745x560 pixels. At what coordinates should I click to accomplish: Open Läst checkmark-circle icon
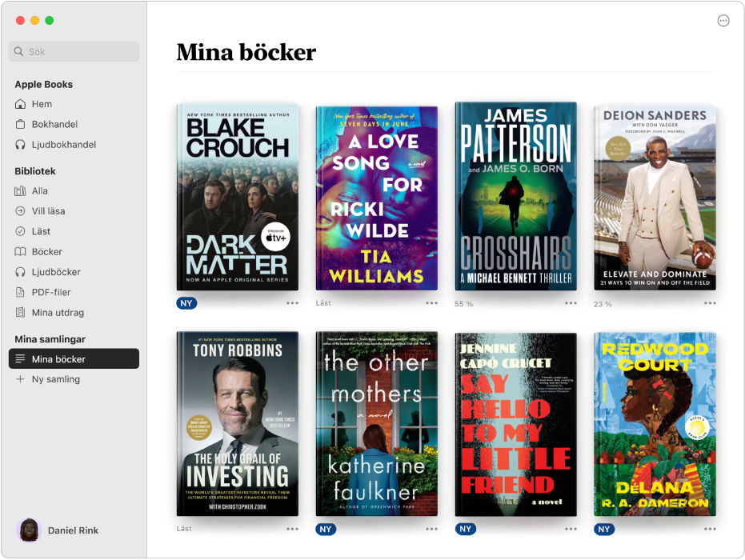(x=20, y=231)
